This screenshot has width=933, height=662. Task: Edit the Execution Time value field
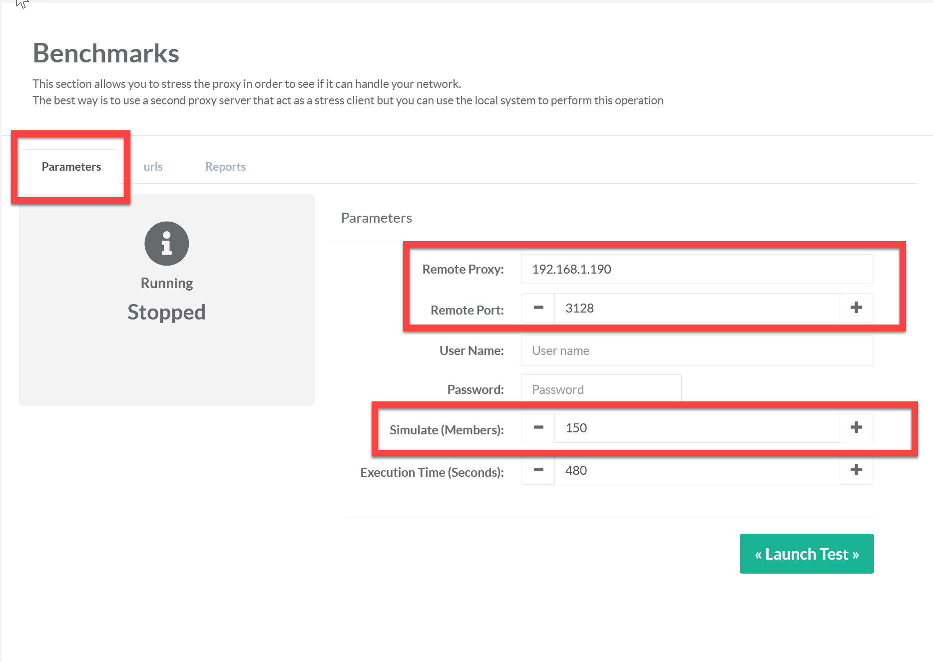tap(697, 470)
